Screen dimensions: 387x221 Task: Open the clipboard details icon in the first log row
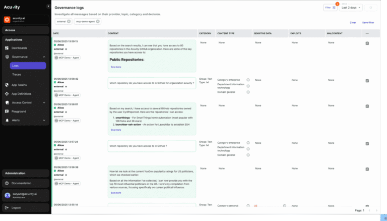tap(367, 44)
